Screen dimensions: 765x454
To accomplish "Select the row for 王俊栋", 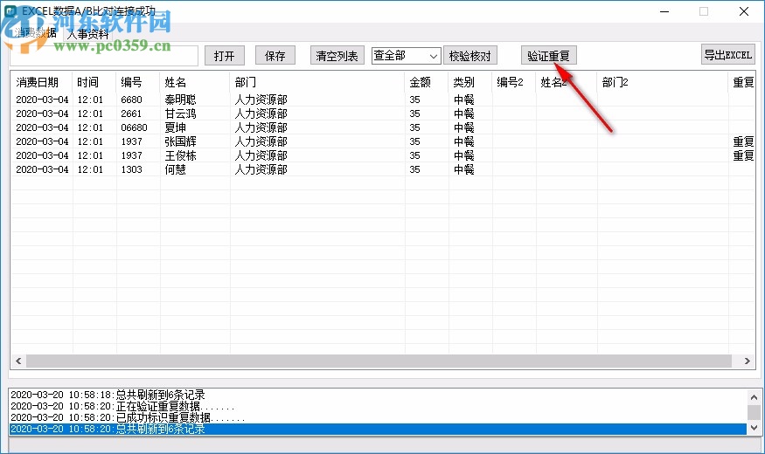I will point(383,156).
